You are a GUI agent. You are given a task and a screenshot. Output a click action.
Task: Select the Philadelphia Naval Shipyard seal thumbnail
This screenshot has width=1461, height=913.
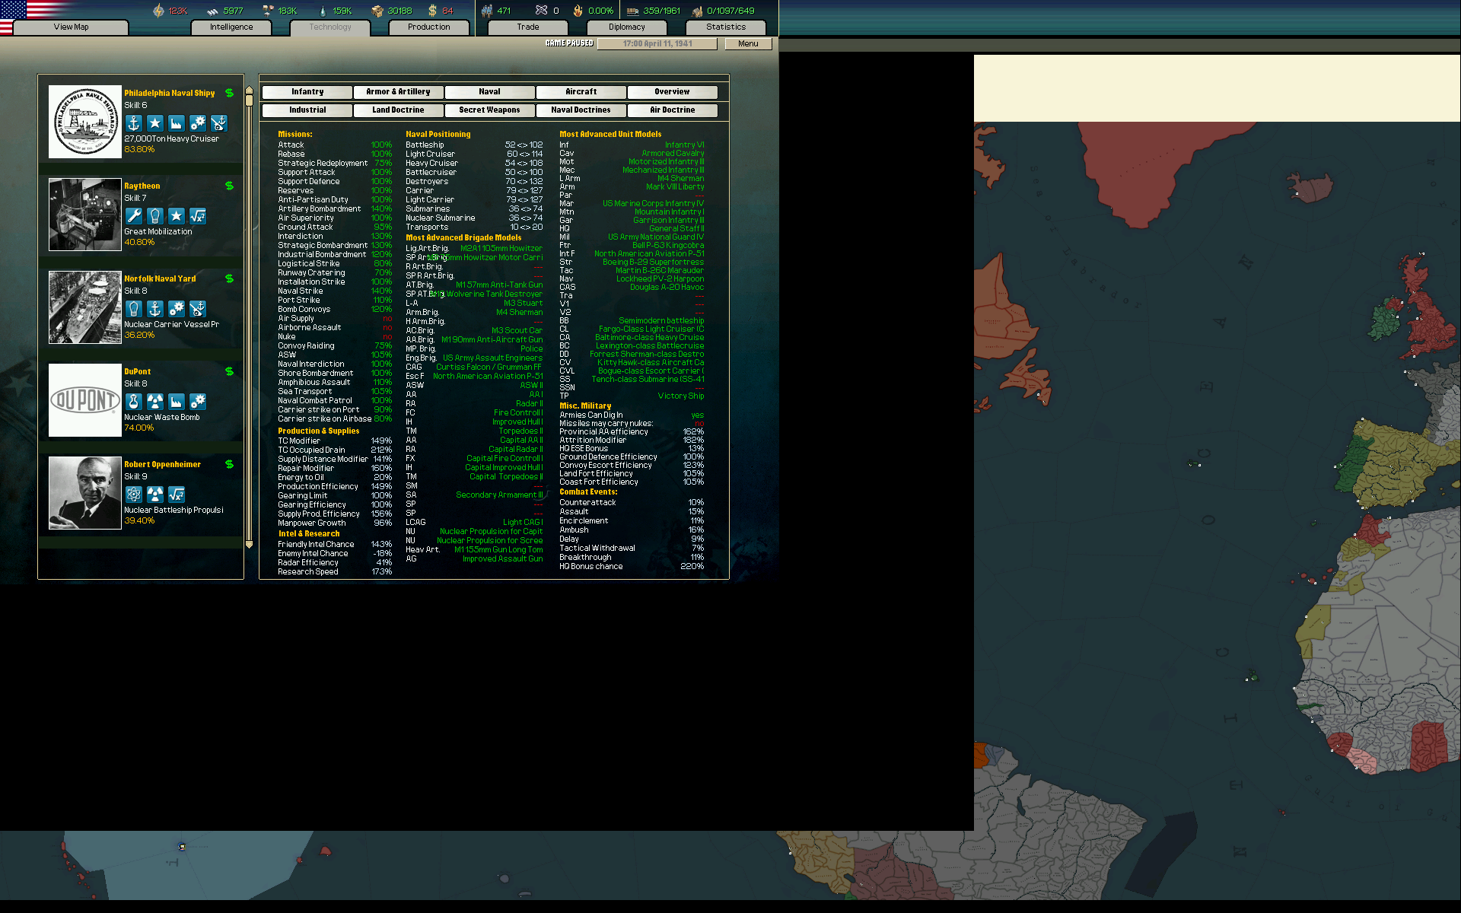pos(85,122)
